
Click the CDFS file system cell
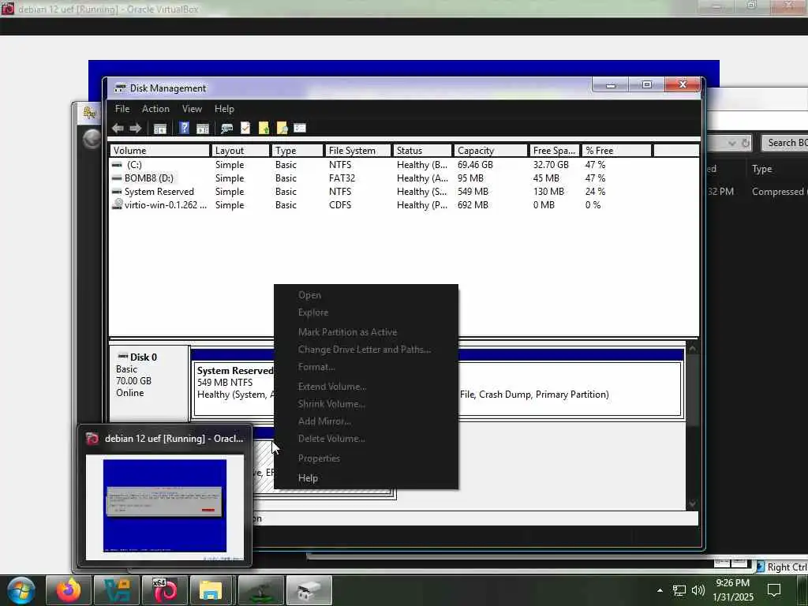[340, 205]
